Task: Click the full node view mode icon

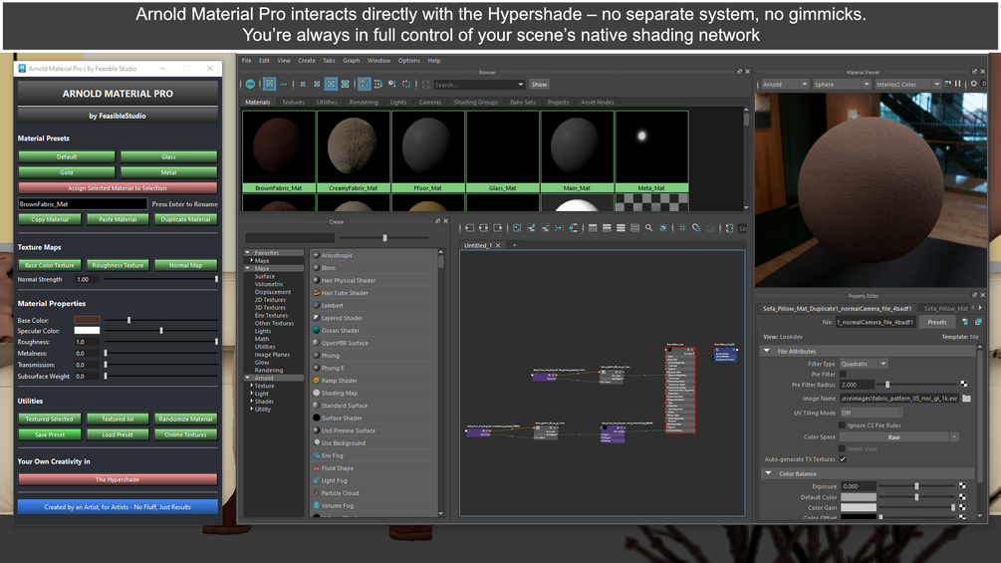Action: coord(621,228)
